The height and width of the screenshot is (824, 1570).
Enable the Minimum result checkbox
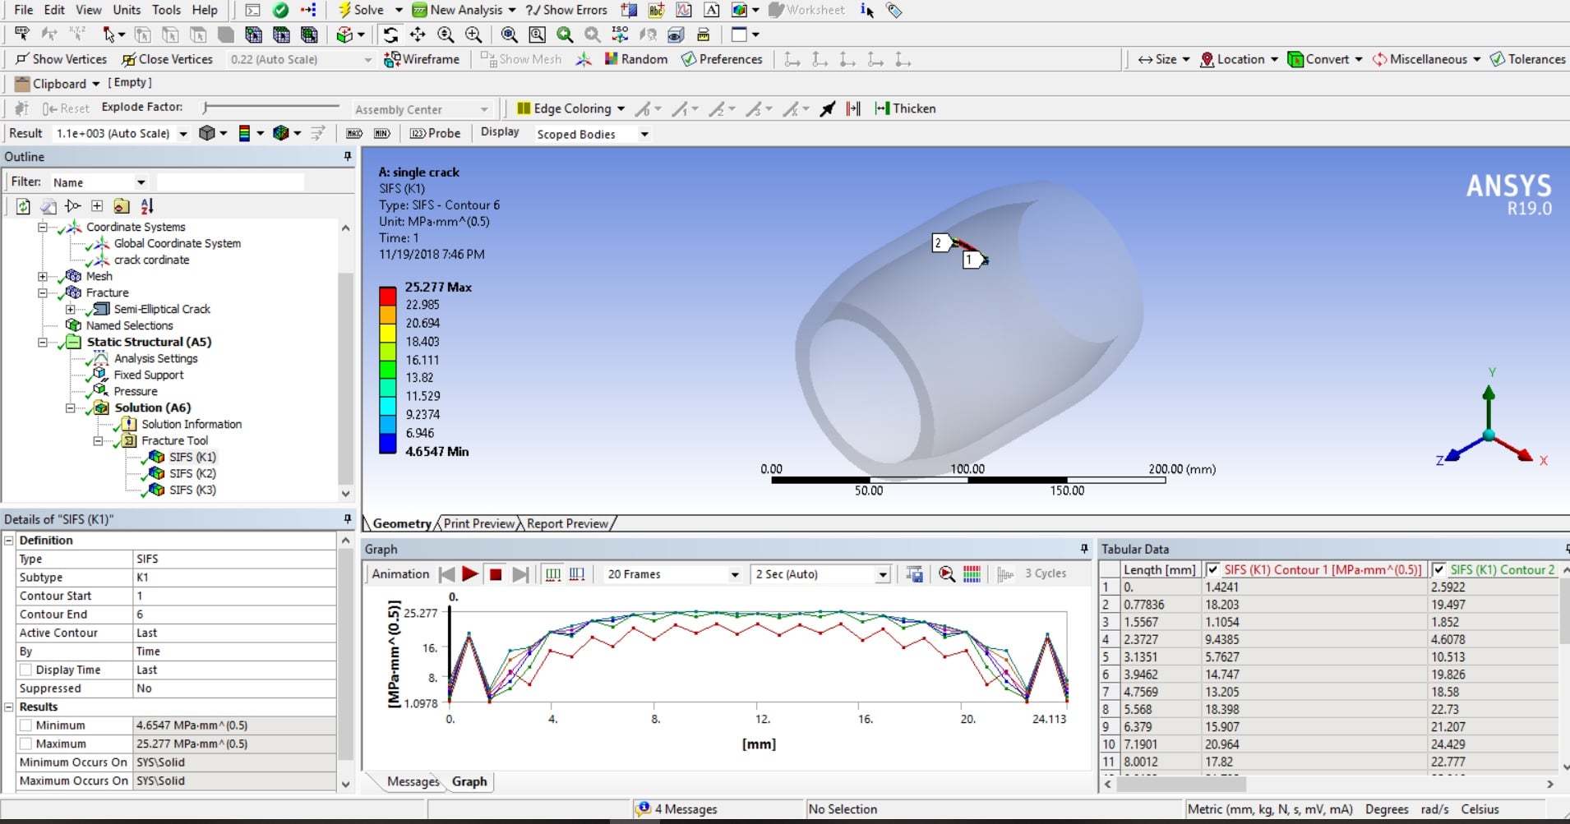click(x=25, y=725)
